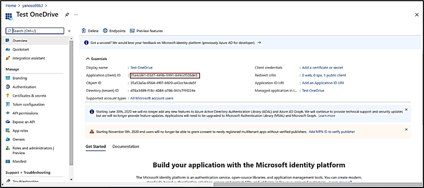This screenshot has width=424, height=188.
Task: Go to the Home breadcrumb
Action: pyautogui.click(x=11, y=6)
